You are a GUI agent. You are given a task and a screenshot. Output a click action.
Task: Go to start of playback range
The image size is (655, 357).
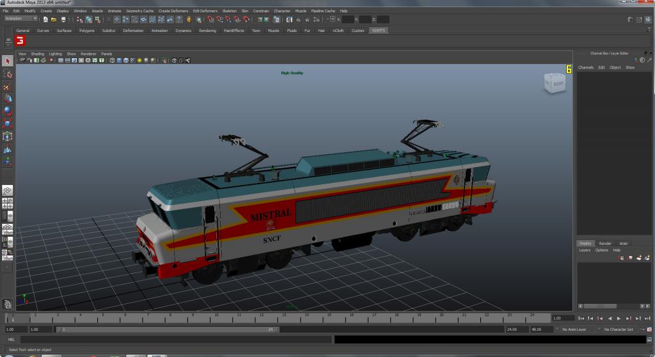click(x=581, y=319)
